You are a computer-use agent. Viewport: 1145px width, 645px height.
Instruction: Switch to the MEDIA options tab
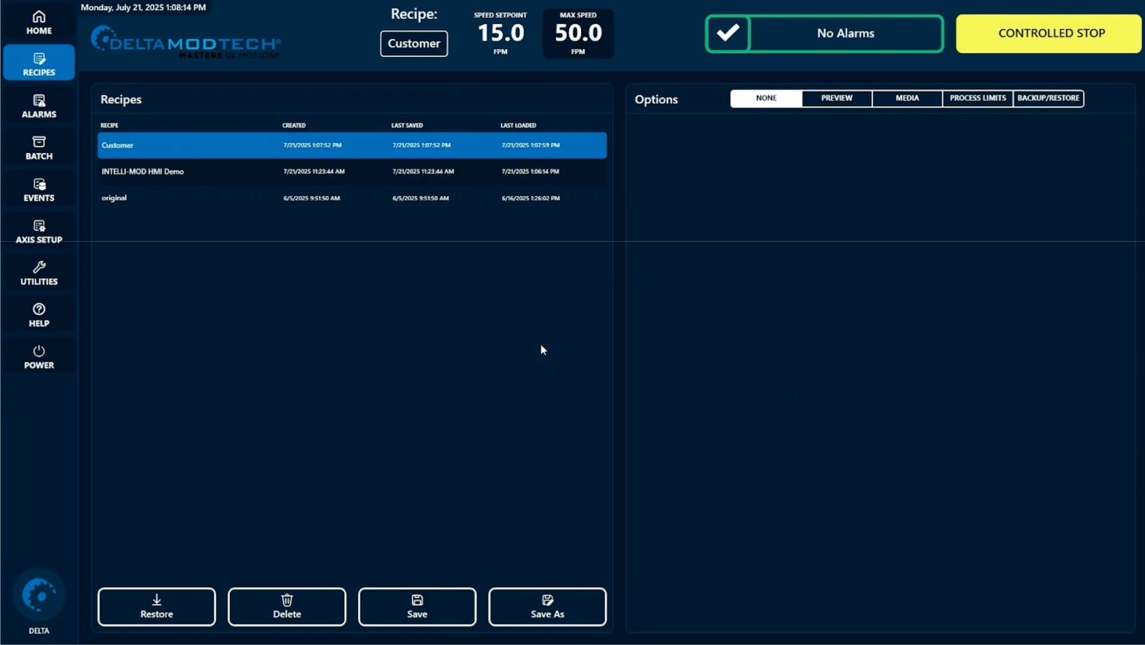[907, 98]
